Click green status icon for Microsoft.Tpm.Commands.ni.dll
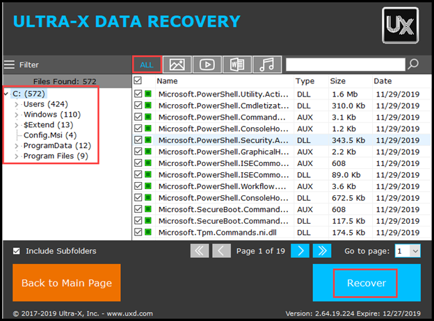This screenshot has height=321, width=434. (148, 232)
